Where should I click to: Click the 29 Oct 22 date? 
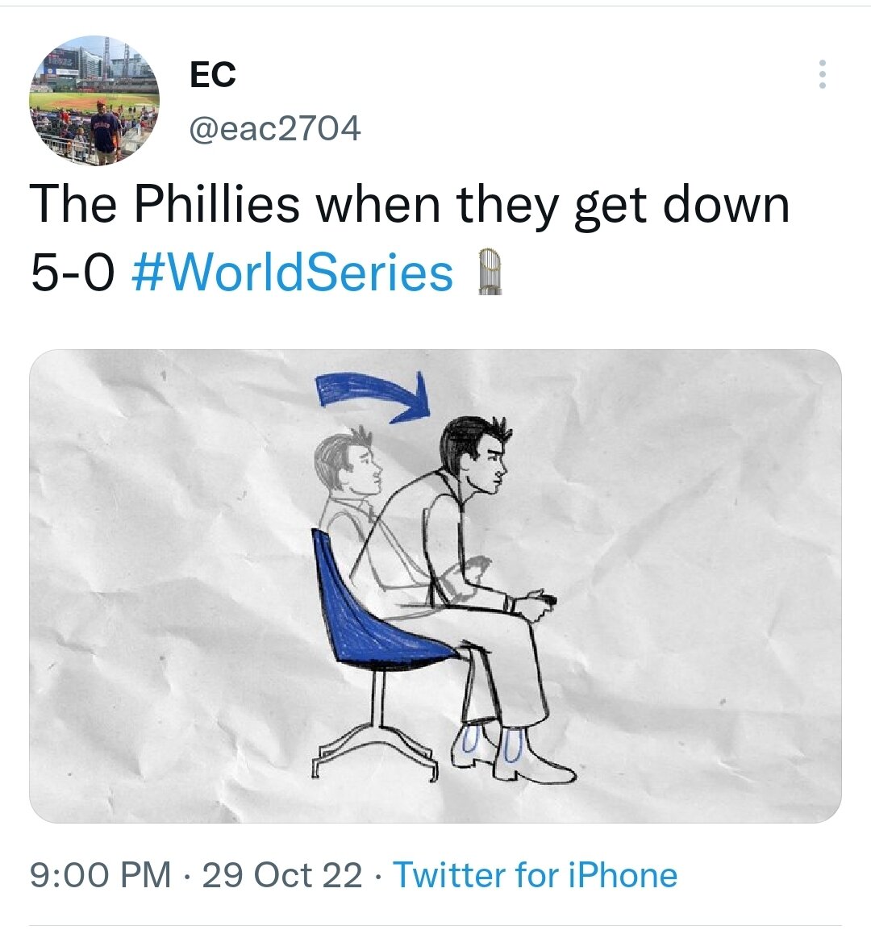point(282,875)
